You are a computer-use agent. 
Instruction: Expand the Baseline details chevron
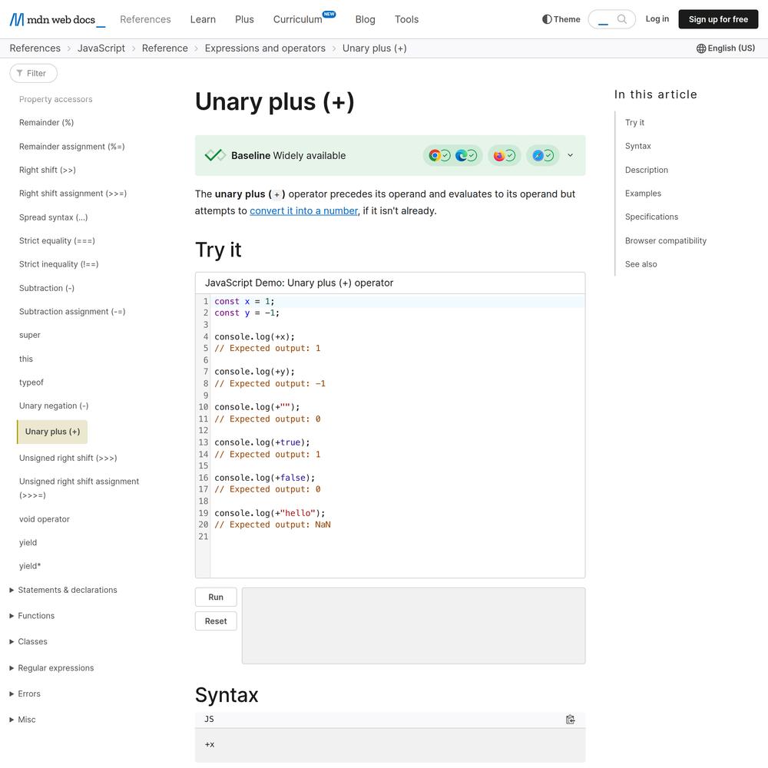[x=570, y=155]
